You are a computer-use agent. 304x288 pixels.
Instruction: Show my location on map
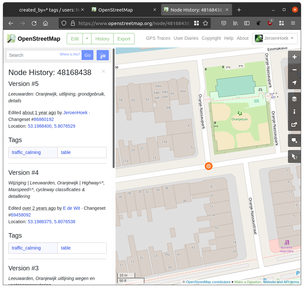click(x=294, y=83)
